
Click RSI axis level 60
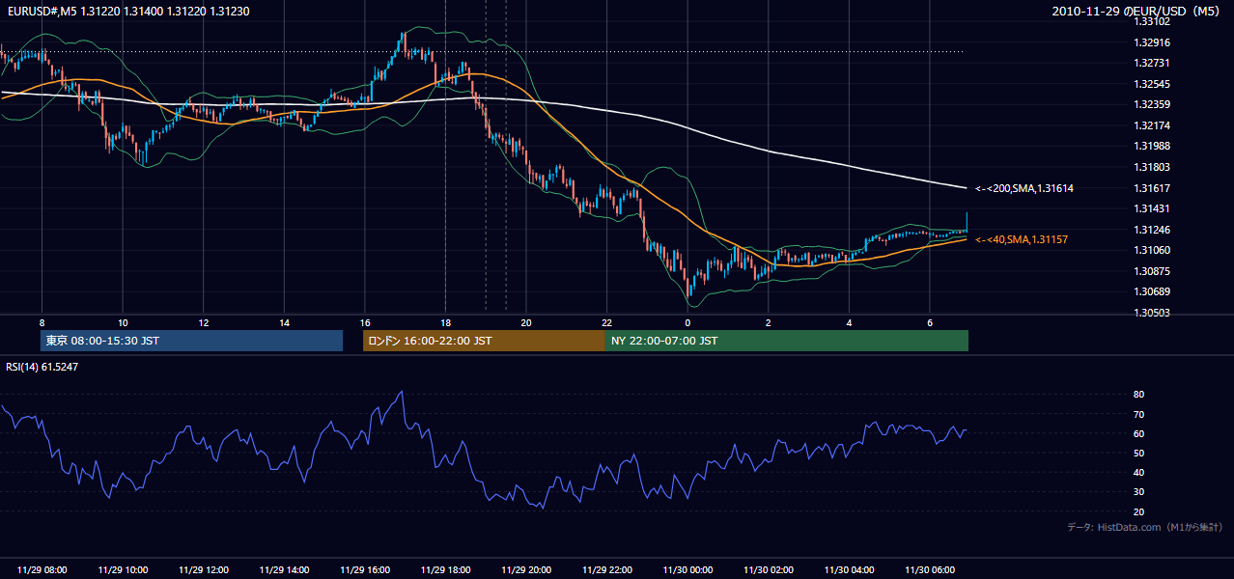1138,433
